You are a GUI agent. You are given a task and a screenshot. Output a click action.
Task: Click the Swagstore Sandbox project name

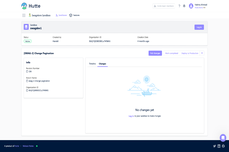click(x=41, y=15)
